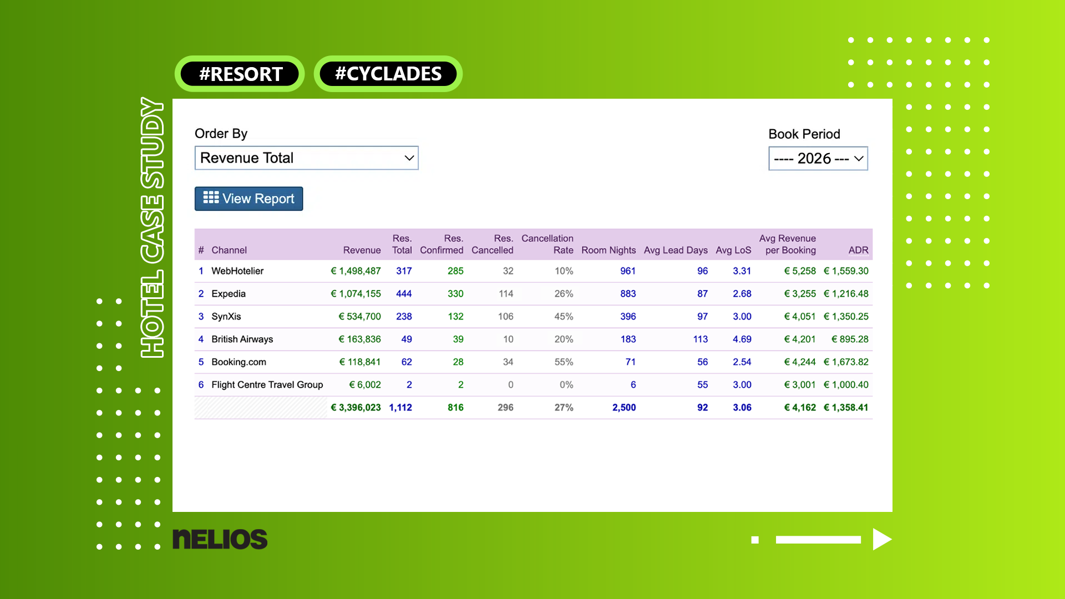Viewport: 1065px width, 599px height.
Task: Select the Flight Centre Travel Group channel
Action: (267, 385)
